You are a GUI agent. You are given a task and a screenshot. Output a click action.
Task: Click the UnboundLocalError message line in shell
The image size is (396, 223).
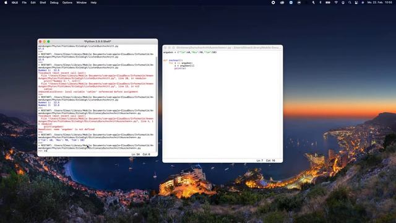point(88,92)
